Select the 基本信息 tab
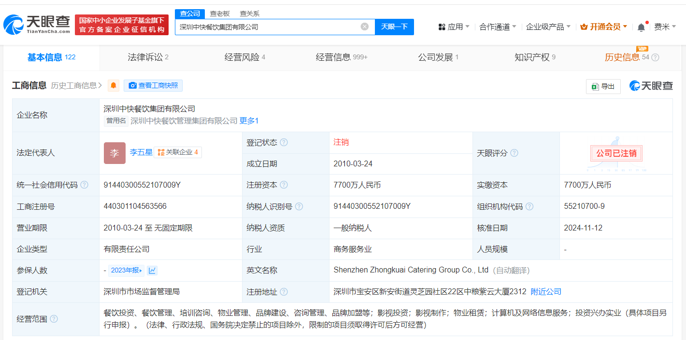686x340 pixels. click(x=52, y=57)
